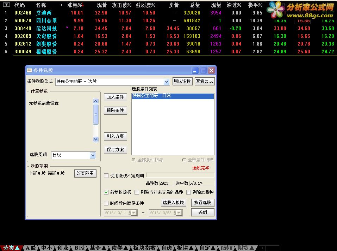Click 删除条件 button
This screenshot has width=337, height=251.
coord(116,110)
